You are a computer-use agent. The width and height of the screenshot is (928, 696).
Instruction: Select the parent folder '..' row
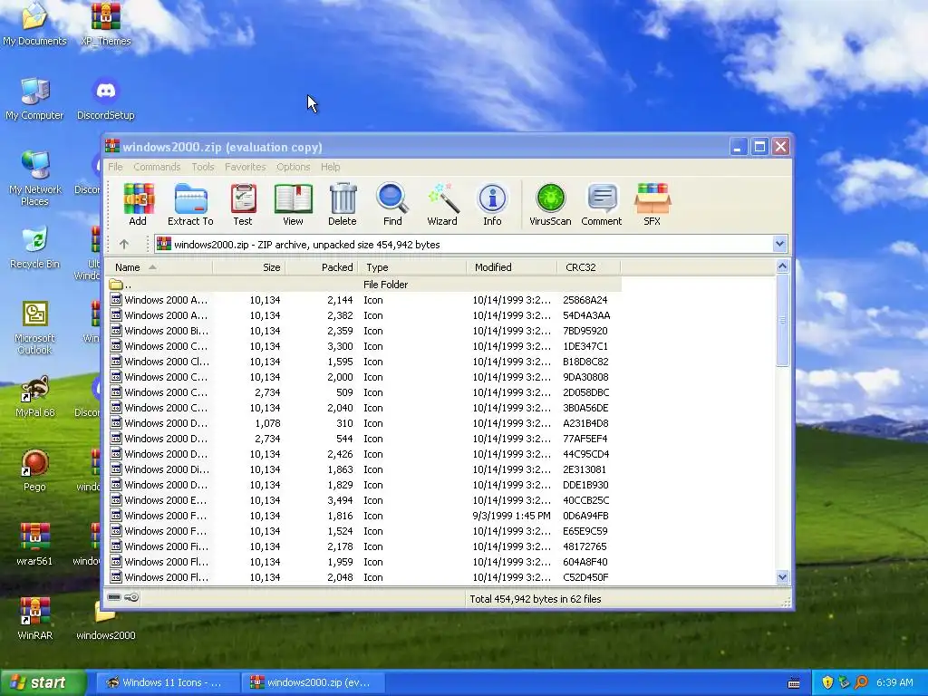[364, 284]
